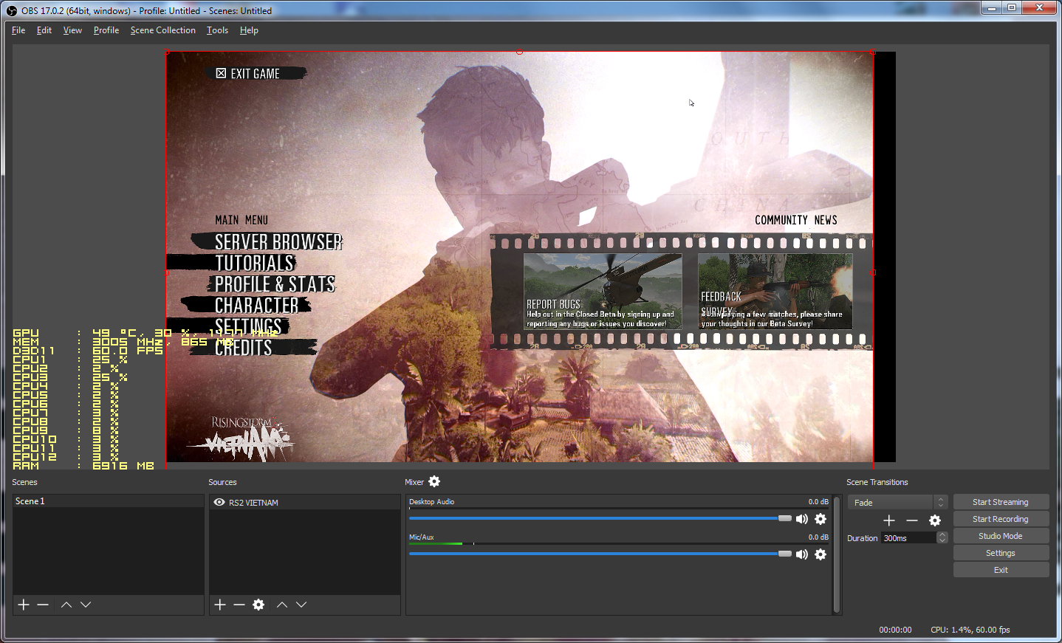Screen dimensions: 1062x643
Task: Click the 00:00:00 timer in status bar
Action: point(895,630)
